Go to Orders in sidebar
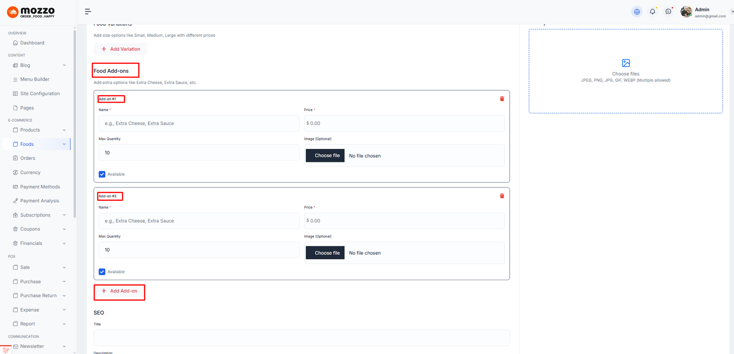The image size is (734, 354). pyautogui.click(x=28, y=158)
